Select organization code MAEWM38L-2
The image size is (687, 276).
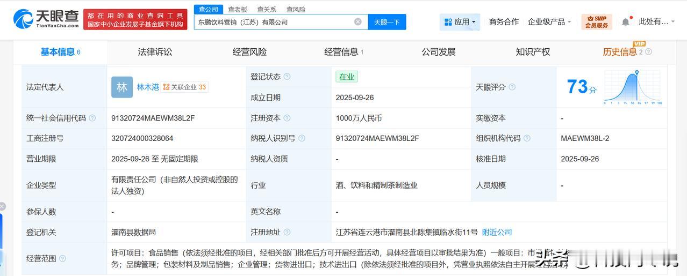tap(585, 138)
